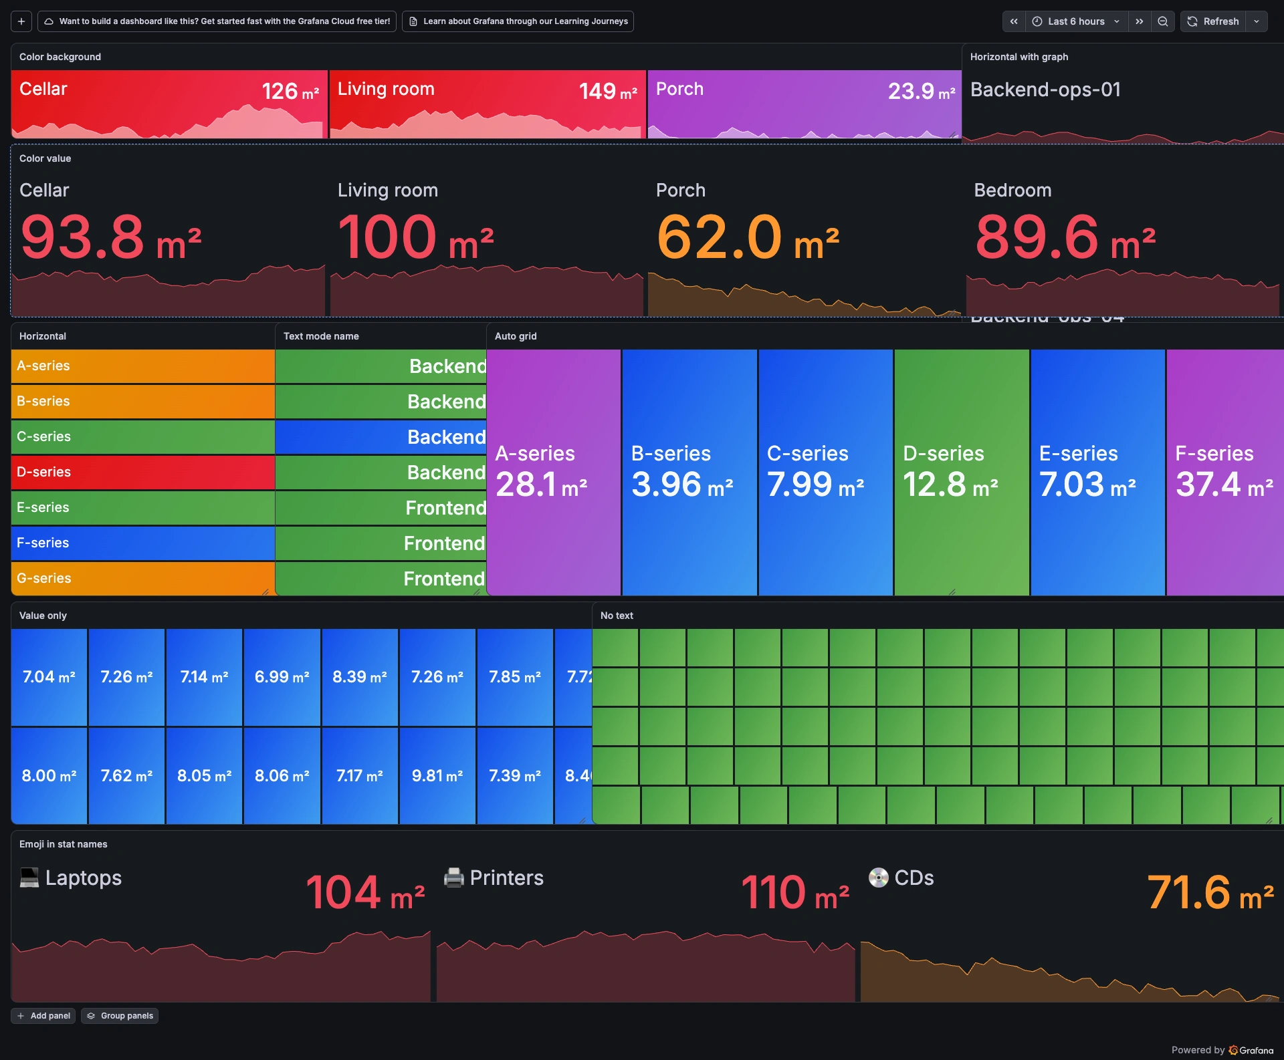Click the plus icon in top-left toolbar
Viewport: 1284px width, 1060px height.
[21, 21]
